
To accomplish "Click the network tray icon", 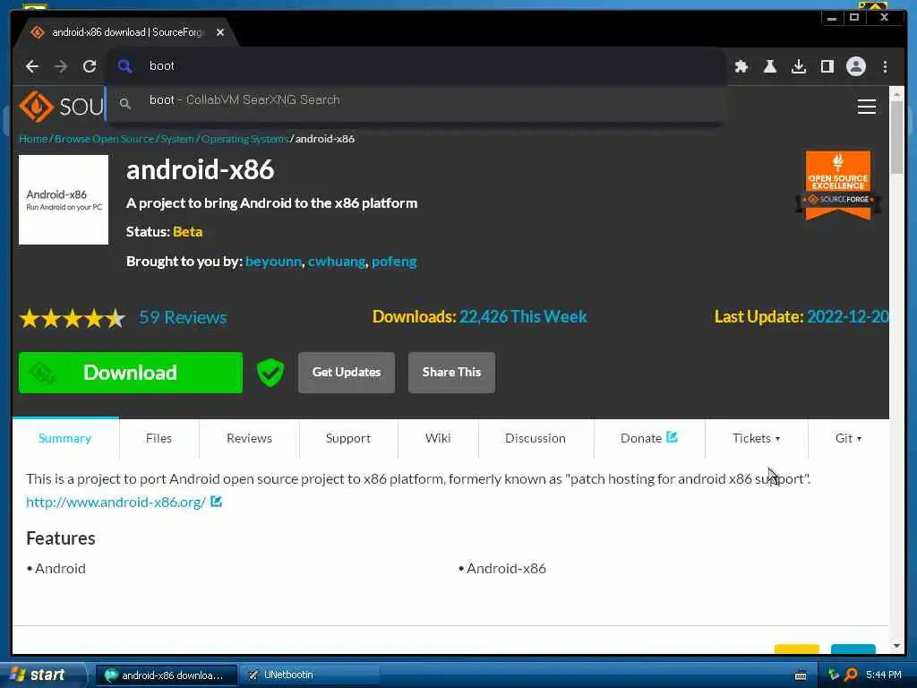I will 834,675.
